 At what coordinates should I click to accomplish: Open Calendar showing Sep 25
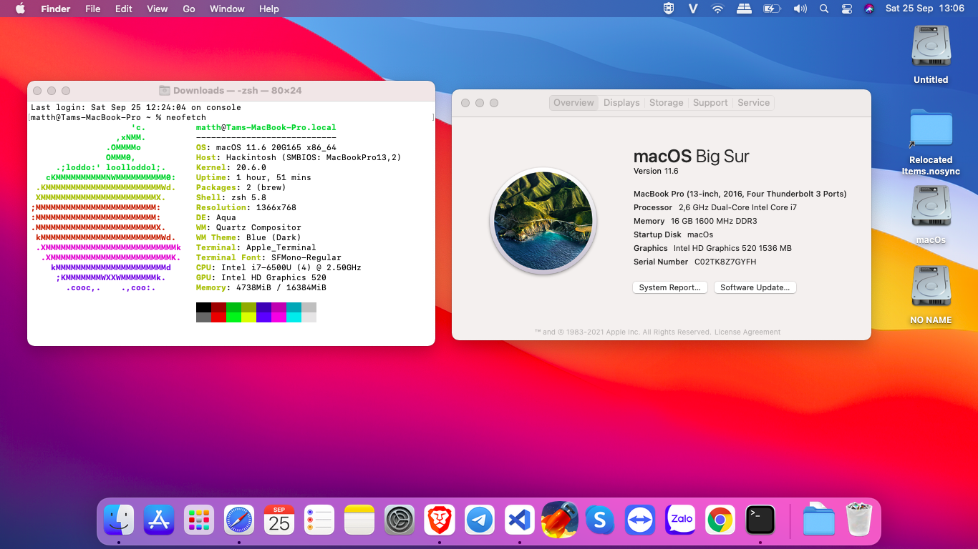(279, 520)
